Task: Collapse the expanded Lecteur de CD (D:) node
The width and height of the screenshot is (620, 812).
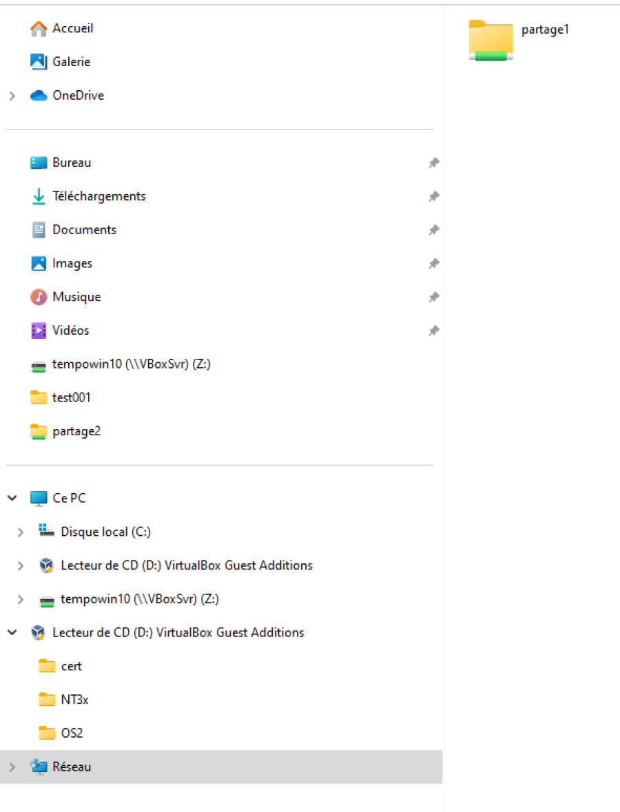Action: tap(12, 632)
